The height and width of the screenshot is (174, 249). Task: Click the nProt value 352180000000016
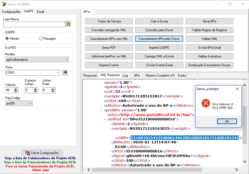coord(144,151)
